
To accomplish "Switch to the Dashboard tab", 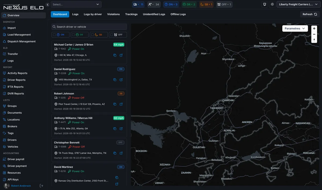I will pos(60,14).
